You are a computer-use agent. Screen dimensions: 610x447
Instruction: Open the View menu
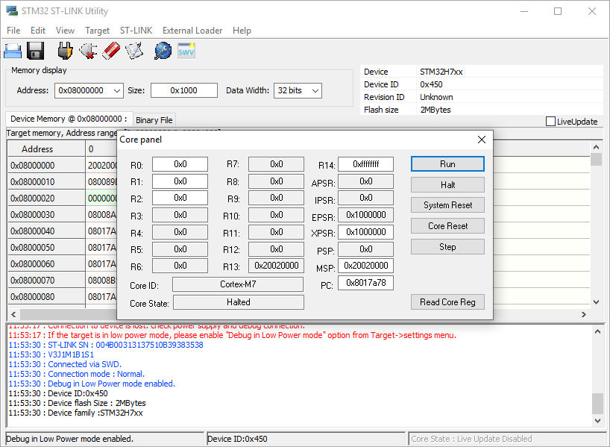point(65,31)
